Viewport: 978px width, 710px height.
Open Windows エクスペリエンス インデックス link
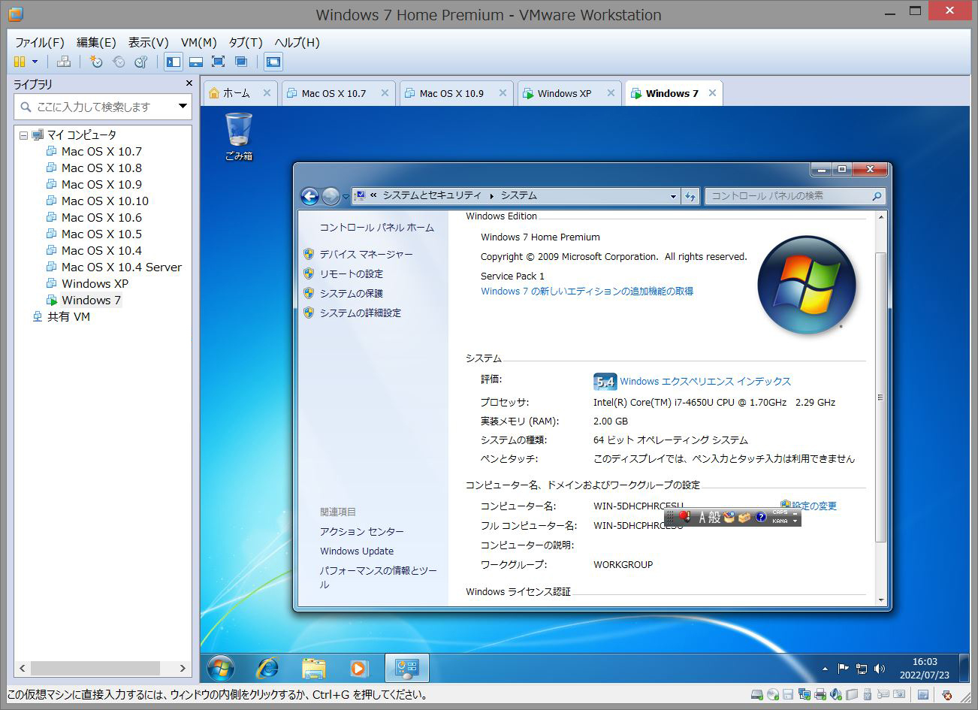click(705, 382)
